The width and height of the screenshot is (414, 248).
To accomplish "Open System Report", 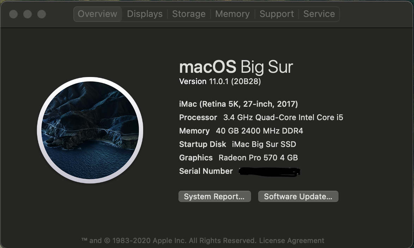I will click(214, 197).
